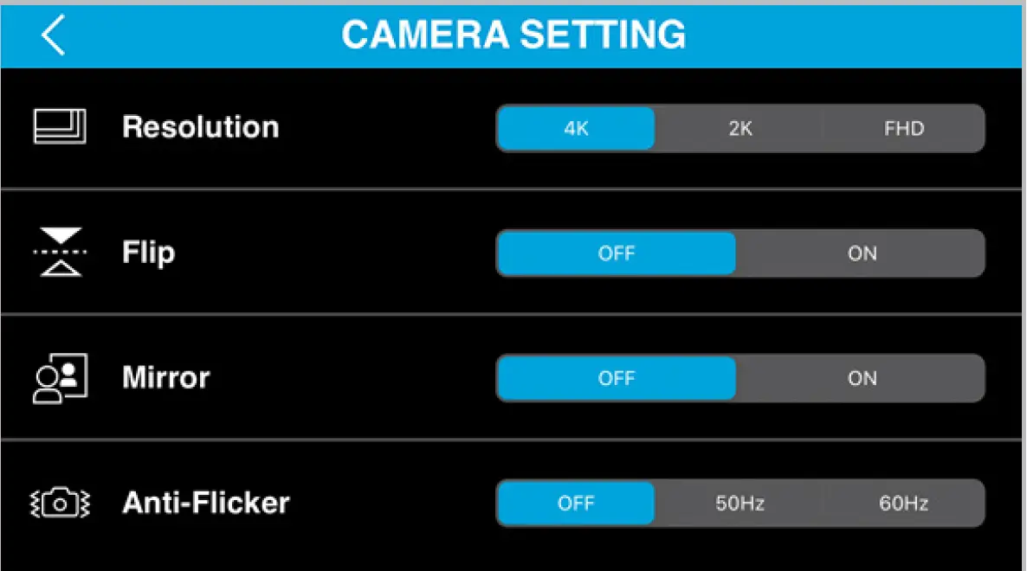Select 4K resolution
The height and width of the screenshot is (571, 1027).
[x=575, y=128]
